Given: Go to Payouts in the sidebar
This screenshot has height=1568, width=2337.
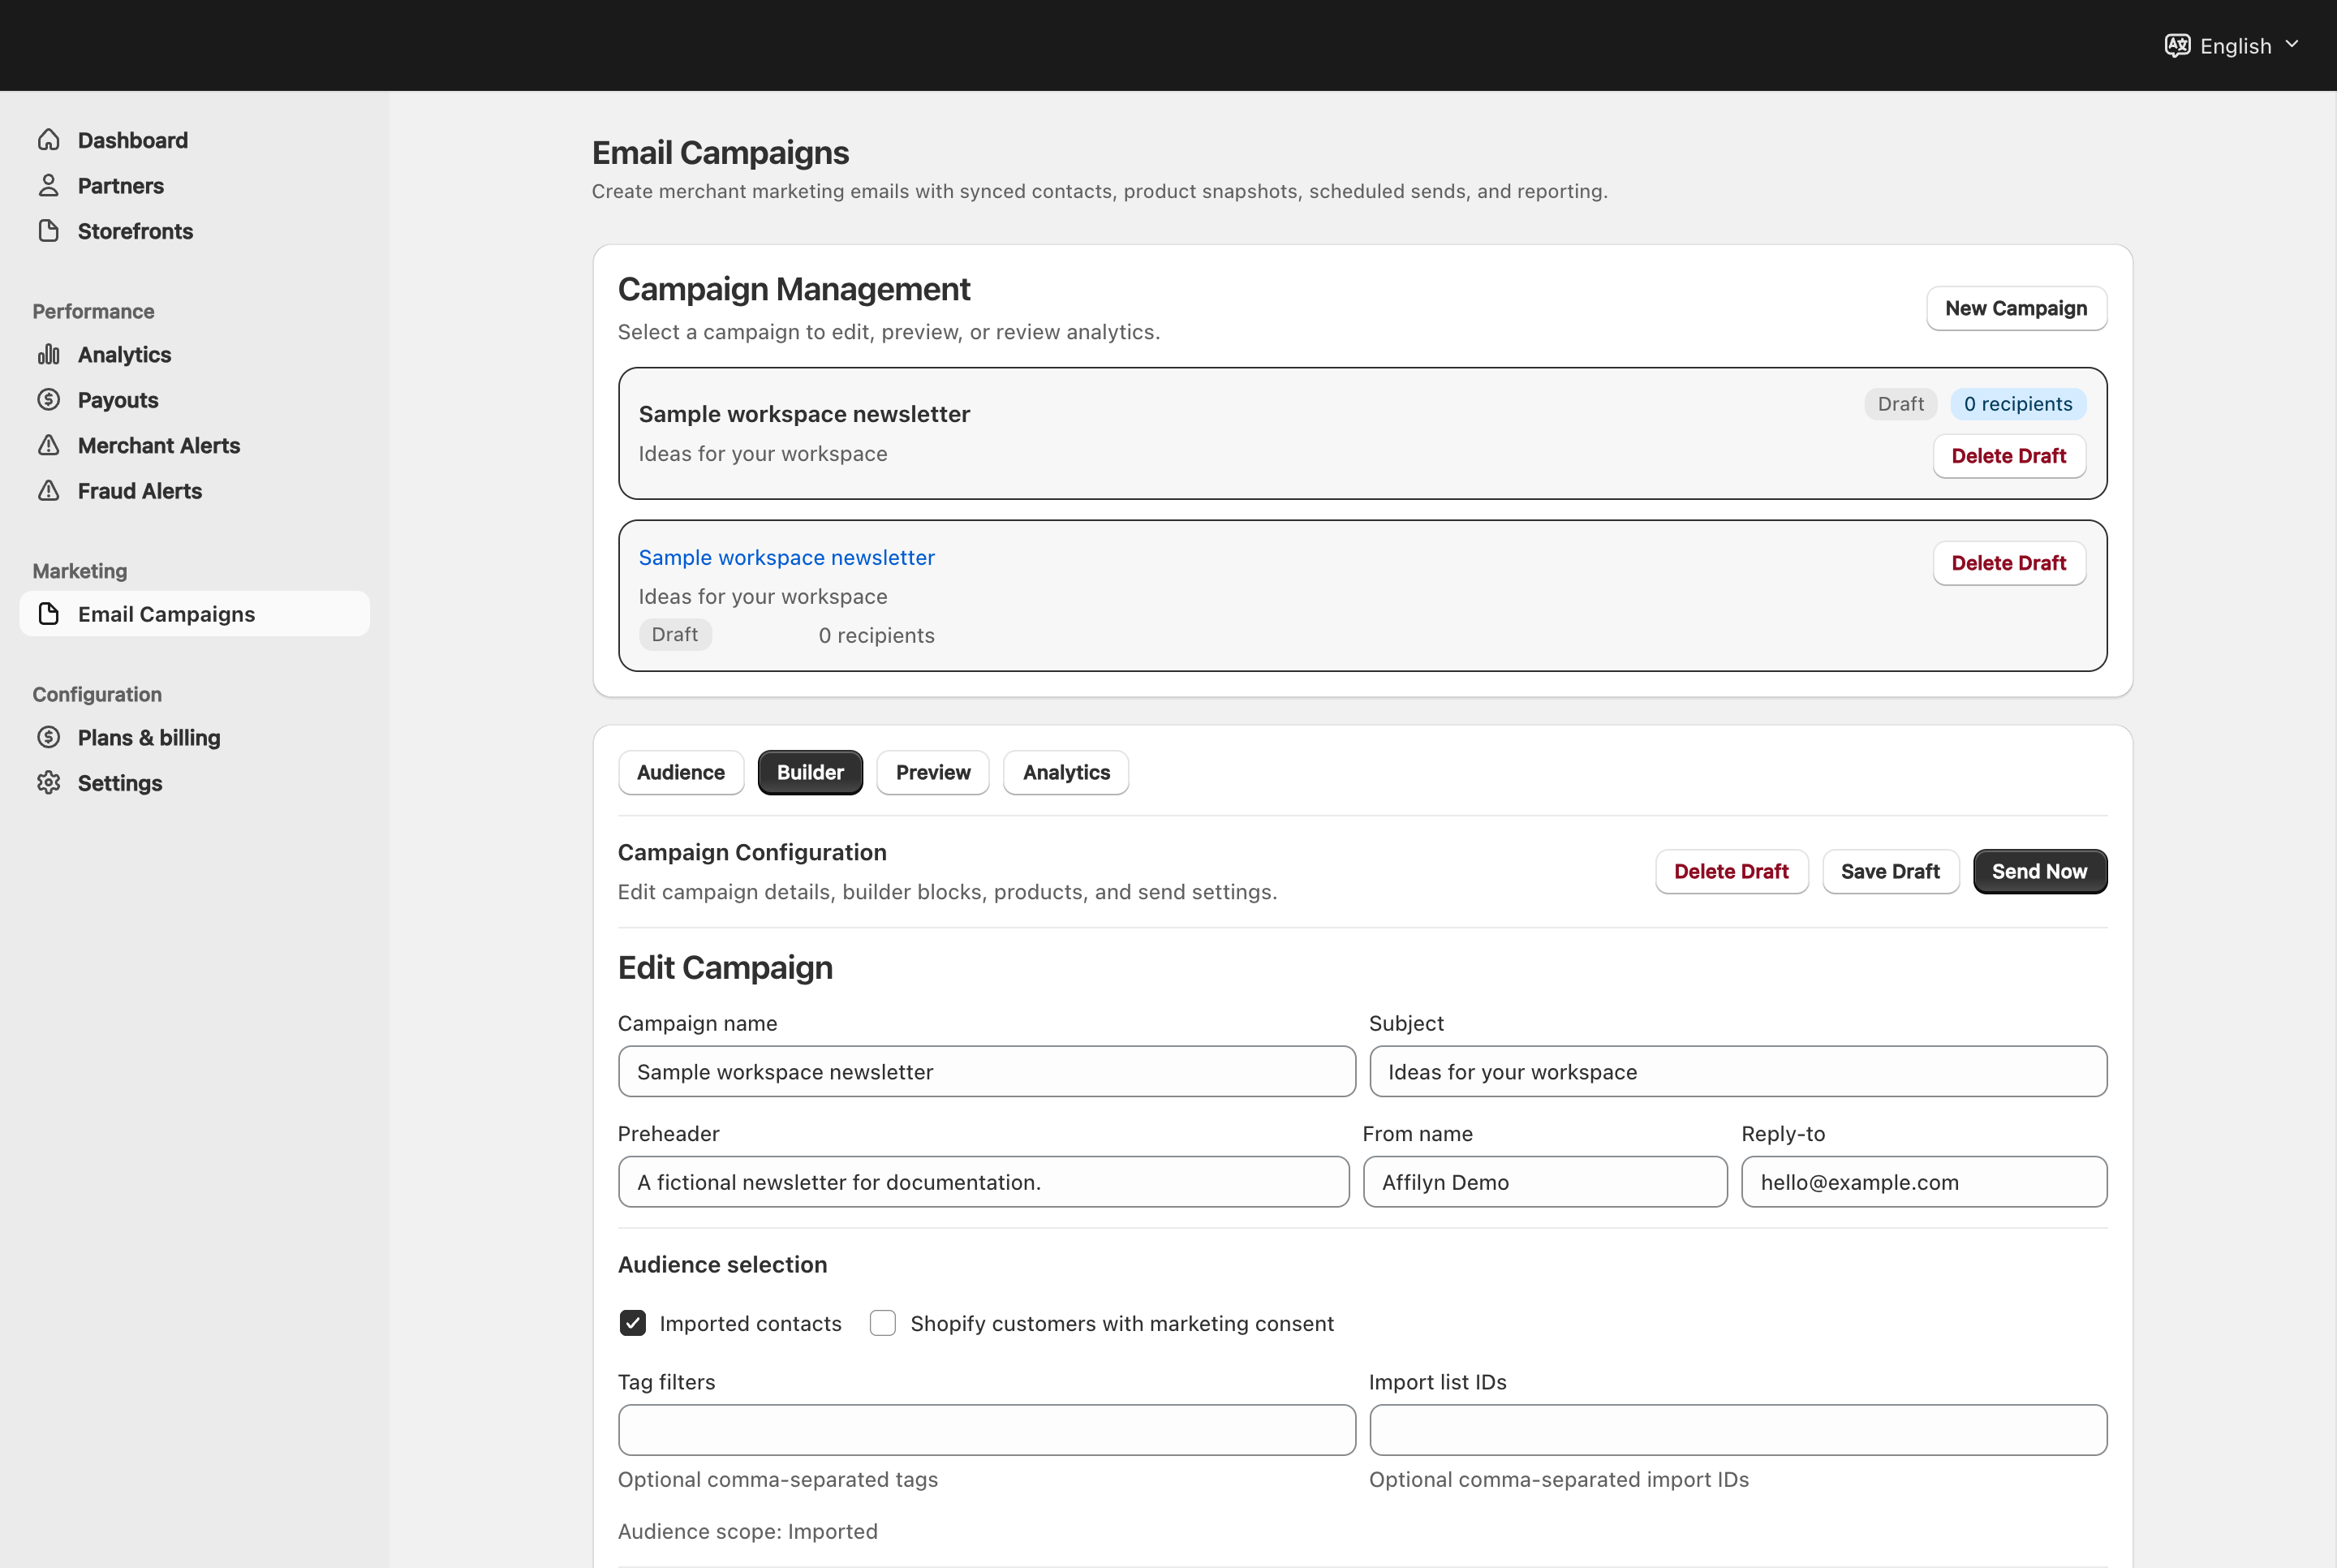Looking at the screenshot, I should pyautogui.click(x=195, y=400).
